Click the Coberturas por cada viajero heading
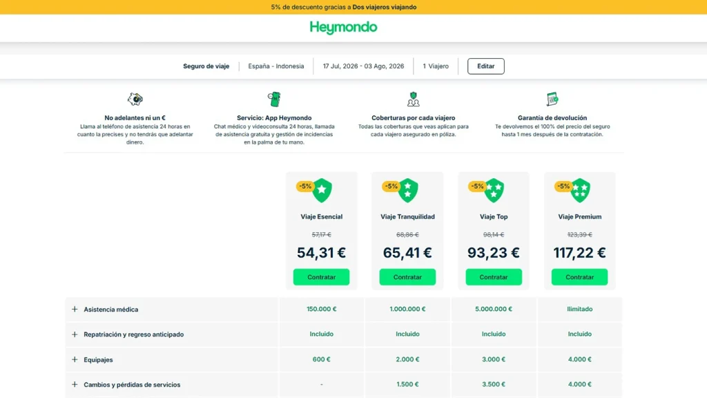This screenshot has width=707, height=398. click(x=414, y=117)
